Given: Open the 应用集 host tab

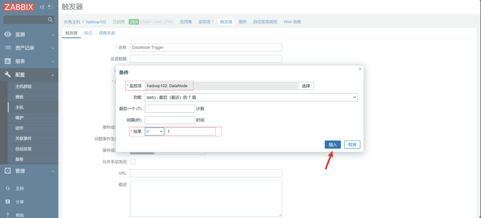Looking at the screenshot, I should 186,22.
